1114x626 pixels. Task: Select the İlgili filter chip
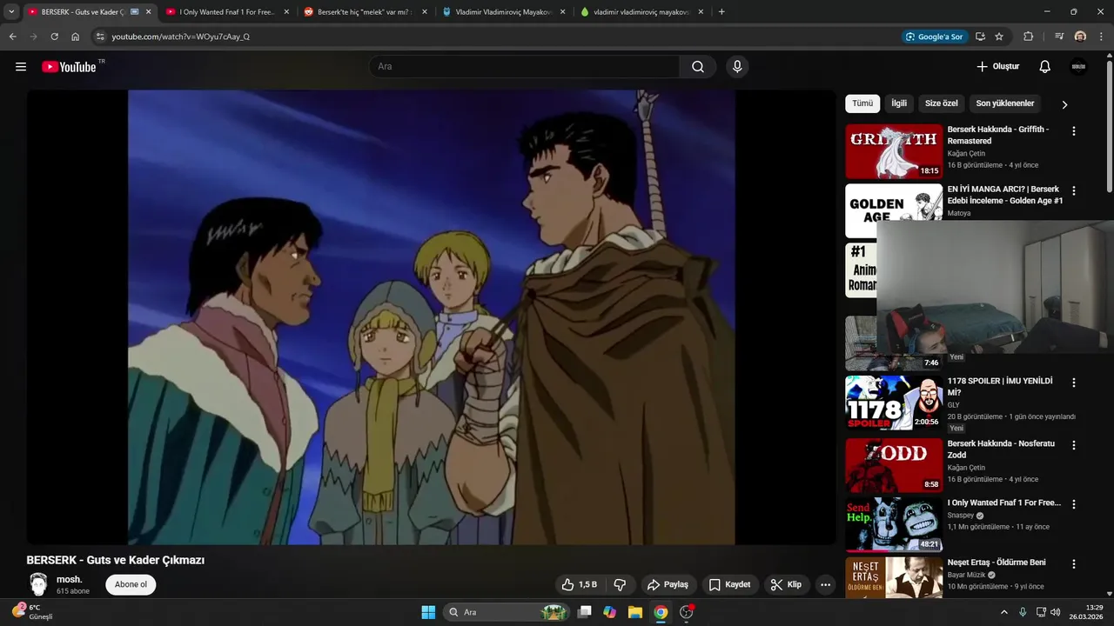(899, 103)
